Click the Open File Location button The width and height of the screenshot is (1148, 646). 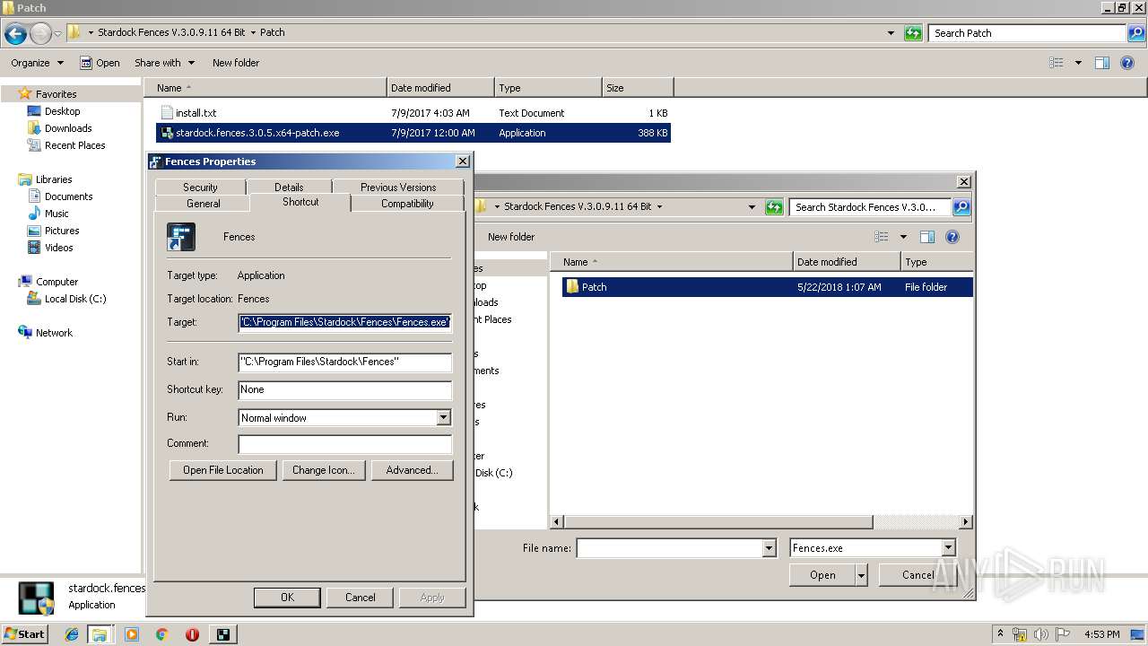point(223,470)
